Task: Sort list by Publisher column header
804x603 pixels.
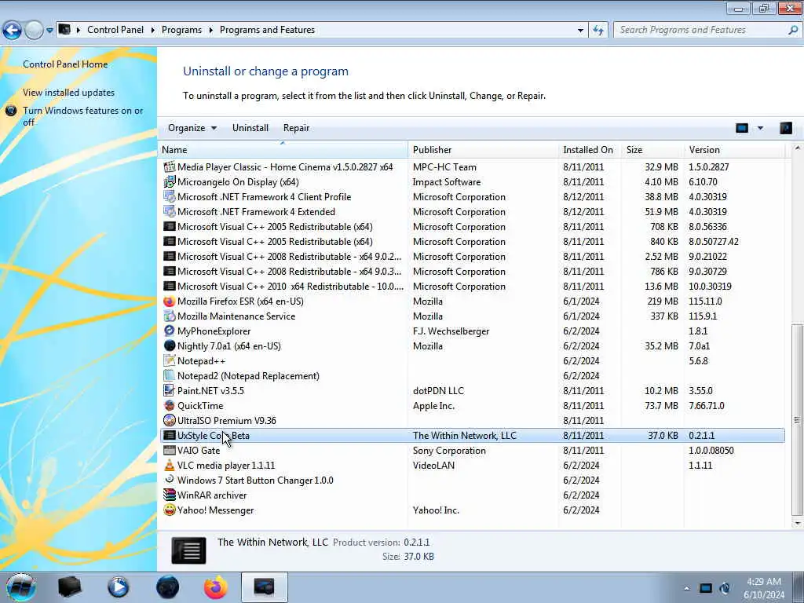Action: click(484, 150)
